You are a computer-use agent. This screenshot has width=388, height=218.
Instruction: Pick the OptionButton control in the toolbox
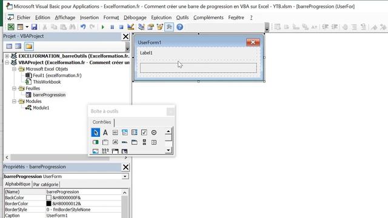(154, 133)
